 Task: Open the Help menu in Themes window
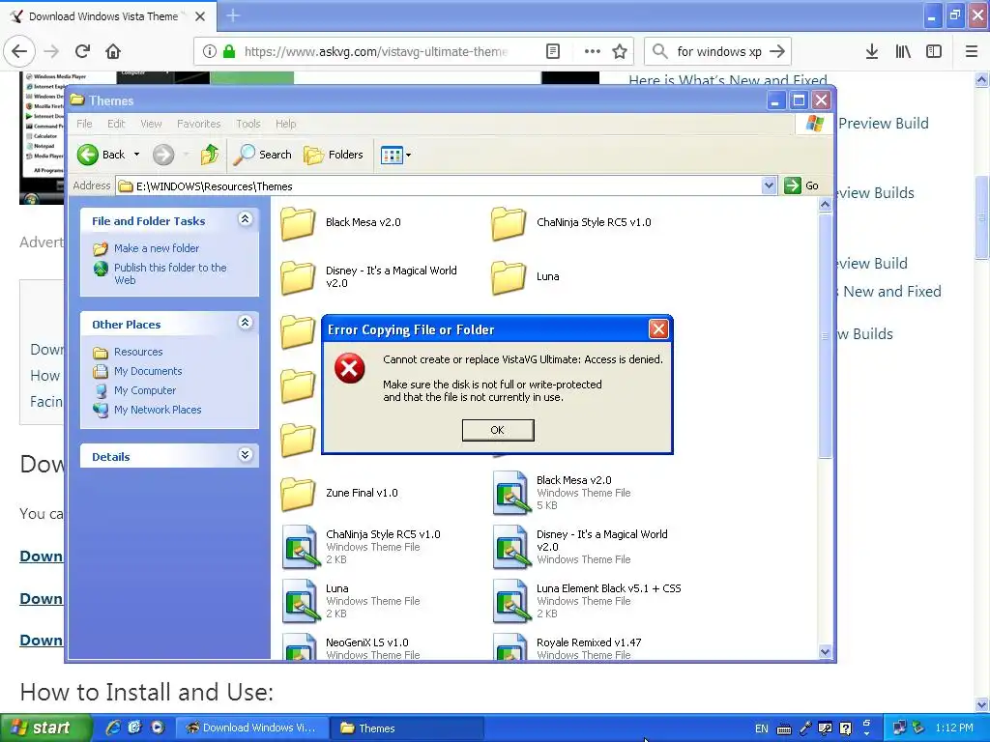pyautogui.click(x=285, y=124)
